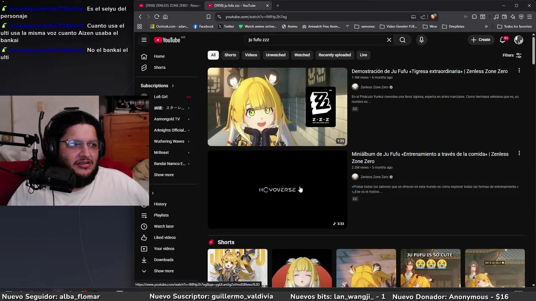The width and height of the screenshot is (536, 301).
Task: Clear the search box with the X
Action: tap(389, 40)
